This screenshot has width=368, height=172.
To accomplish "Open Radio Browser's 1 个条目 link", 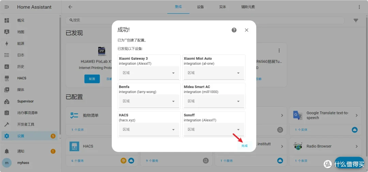I will (x=301, y=161).
